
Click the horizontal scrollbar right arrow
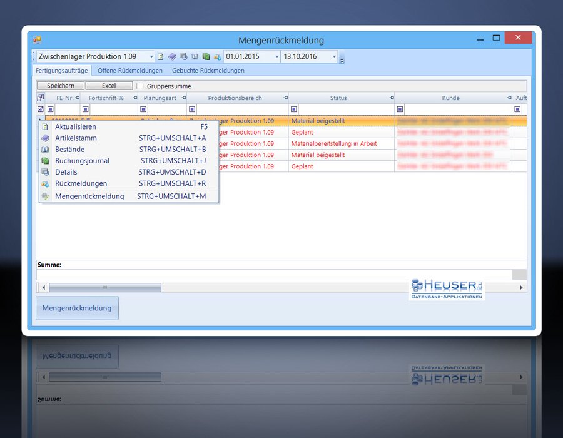[521, 287]
